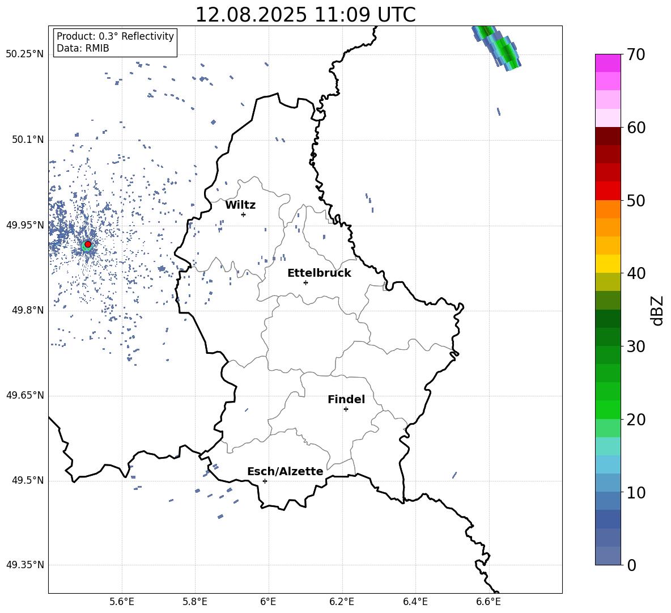671x613 pixels.
Task: Click the 49.65°N latitude label
Action: coord(25,395)
